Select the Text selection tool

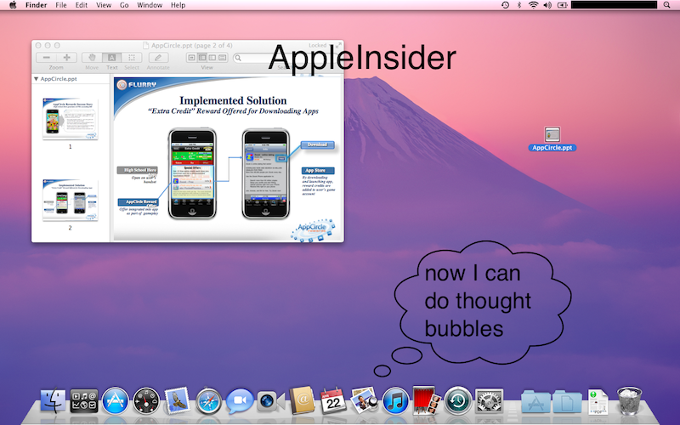point(112,58)
